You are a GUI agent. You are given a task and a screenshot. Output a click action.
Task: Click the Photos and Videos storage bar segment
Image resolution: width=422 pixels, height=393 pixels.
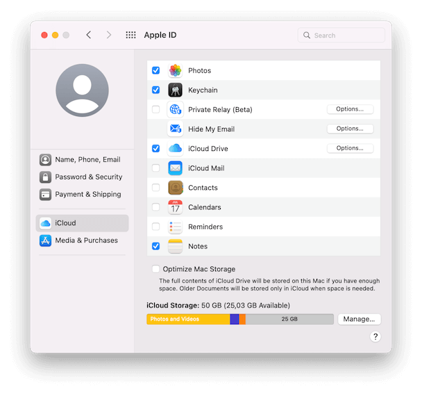tap(187, 319)
